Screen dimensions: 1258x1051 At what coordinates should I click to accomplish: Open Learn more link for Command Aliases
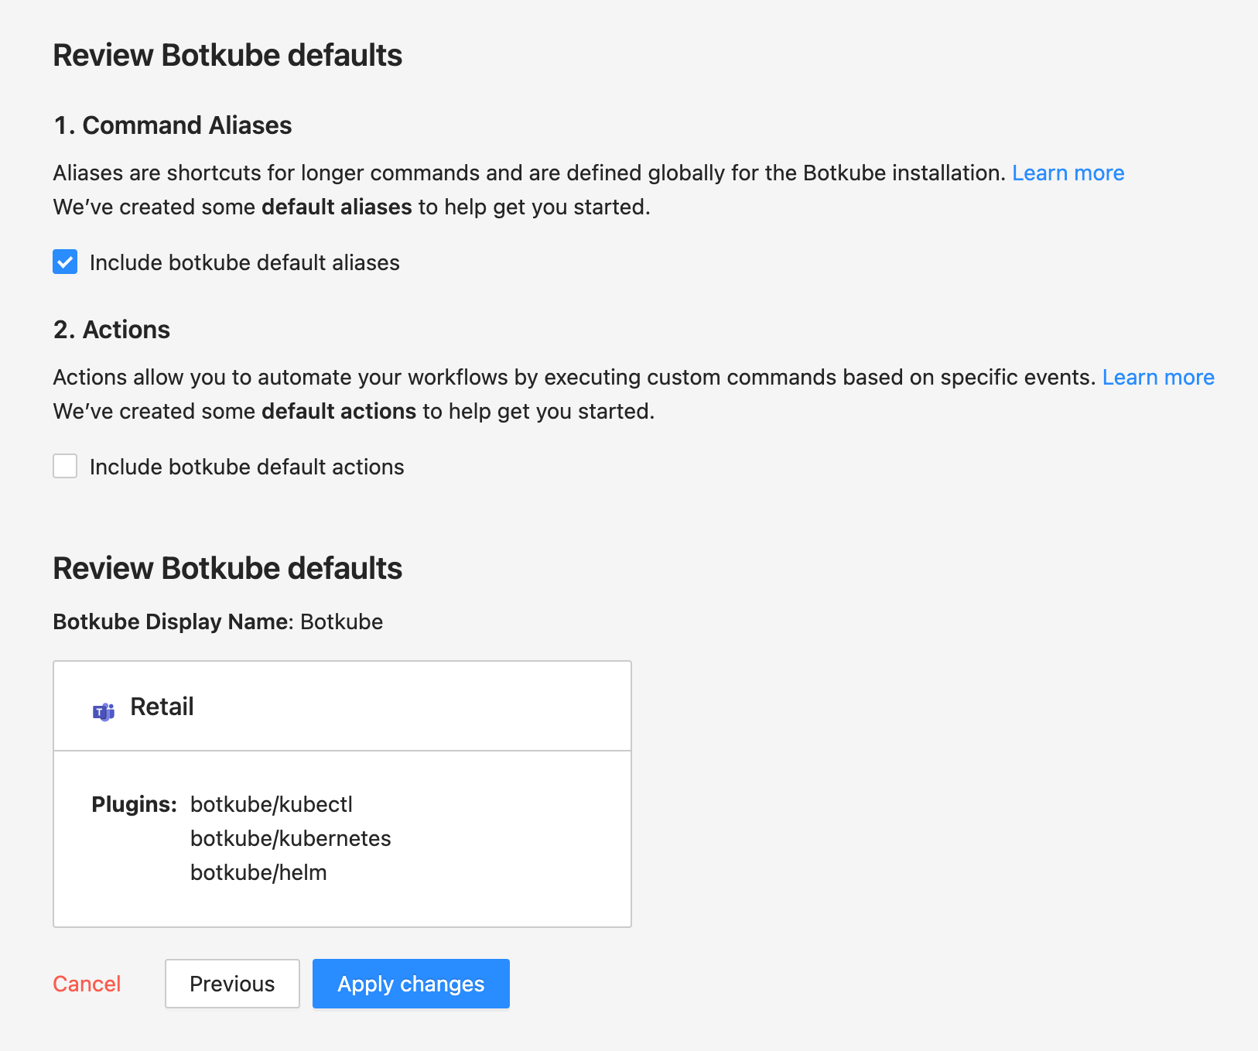click(x=1068, y=173)
